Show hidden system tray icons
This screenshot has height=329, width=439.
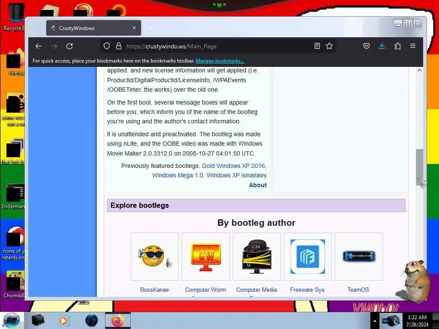(375, 321)
